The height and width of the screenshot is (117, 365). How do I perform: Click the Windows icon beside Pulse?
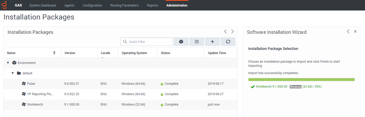click(x=24, y=83)
